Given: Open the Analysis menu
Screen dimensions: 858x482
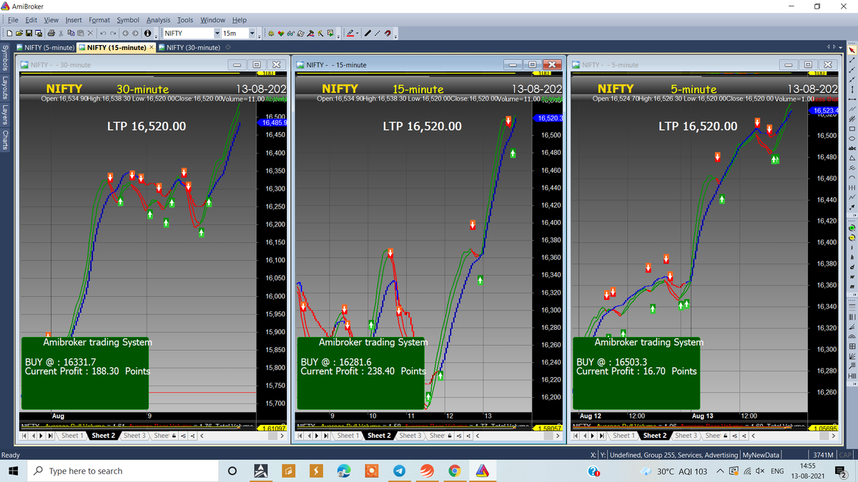Looking at the screenshot, I should (158, 20).
